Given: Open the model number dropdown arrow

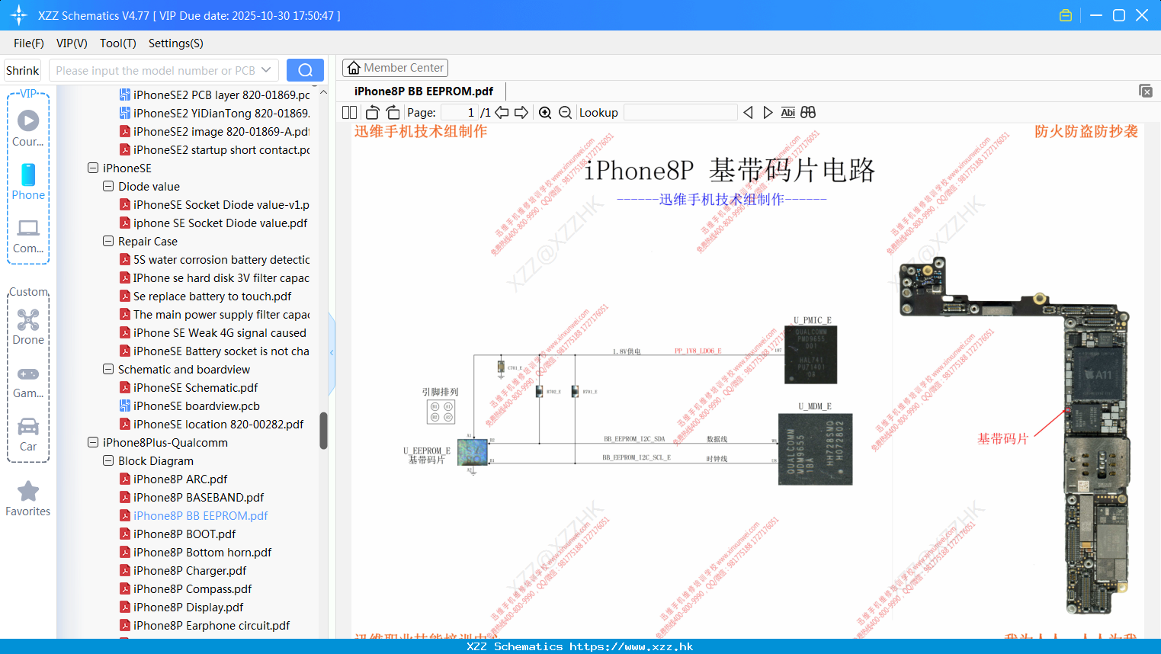Looking at the screenshot, I should pyautogui.click(x=266, y=70).
